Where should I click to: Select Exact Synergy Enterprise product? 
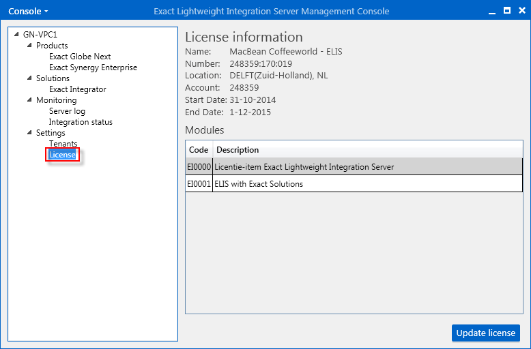pyautogui.click(x=93, y=67)
